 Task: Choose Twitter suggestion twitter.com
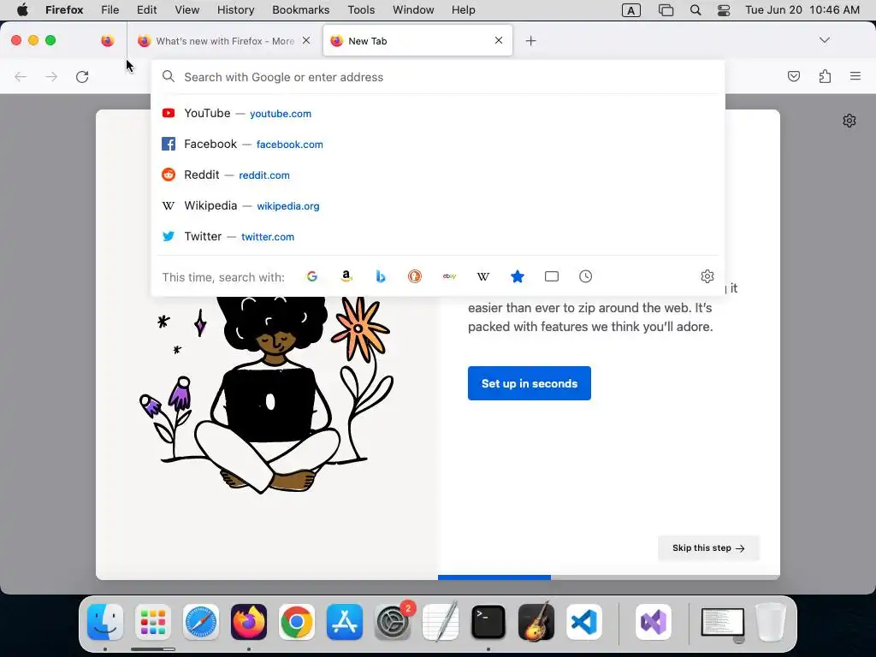pos(438,236)
